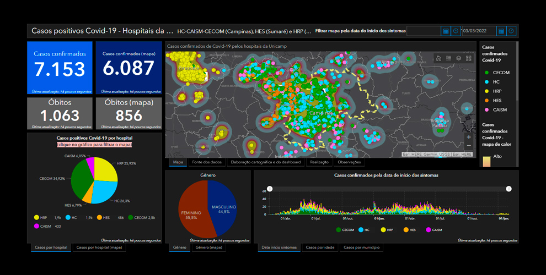Screen dimensions: 546x275
Task: Open the map legend list icon
Action: click(x=448, y=58)
